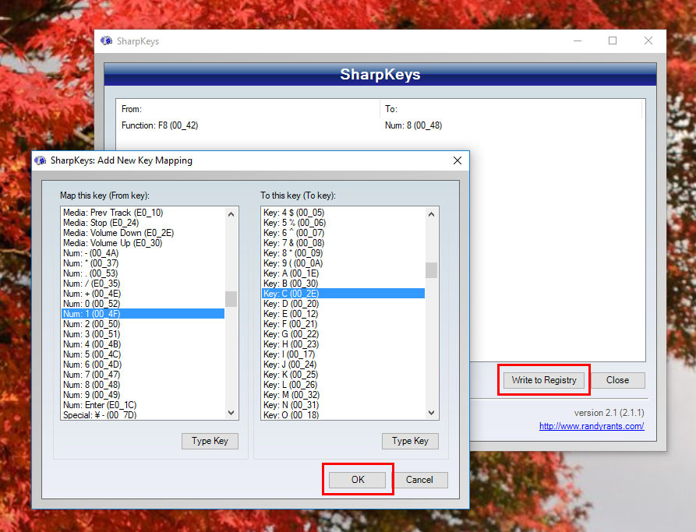The image size is (696, 532).
Task: Click the To key list scrollbar thumb
Action: click(431, 270)
